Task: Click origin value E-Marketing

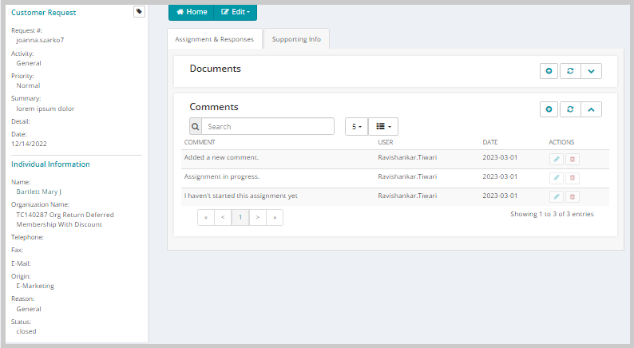Action: [35, 286]
